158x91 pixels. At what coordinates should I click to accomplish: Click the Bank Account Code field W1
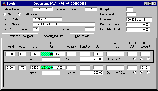tap(36, 29)
